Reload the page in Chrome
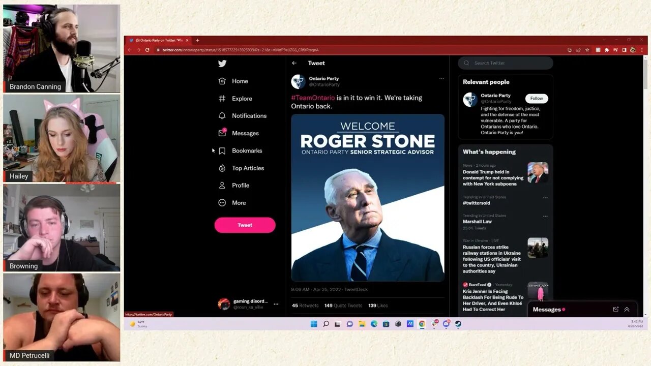Viewport: 651px width, 366px height. [x=147, y=50]
